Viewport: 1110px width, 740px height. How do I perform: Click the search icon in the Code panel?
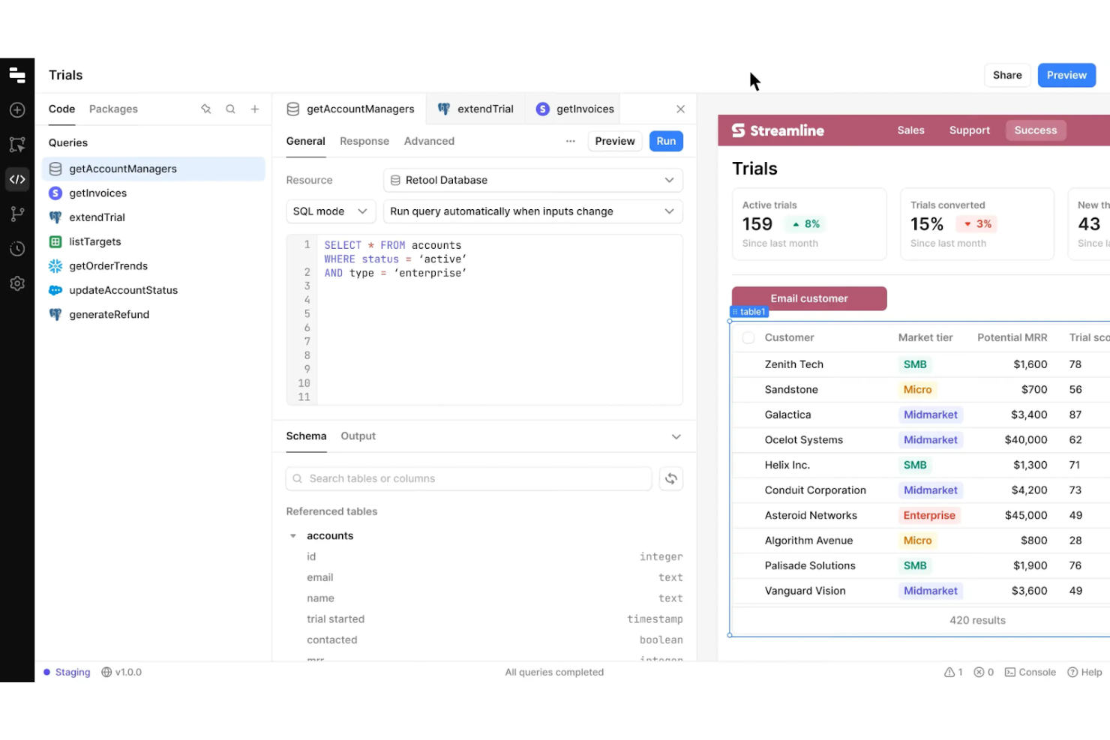point(230,109)
